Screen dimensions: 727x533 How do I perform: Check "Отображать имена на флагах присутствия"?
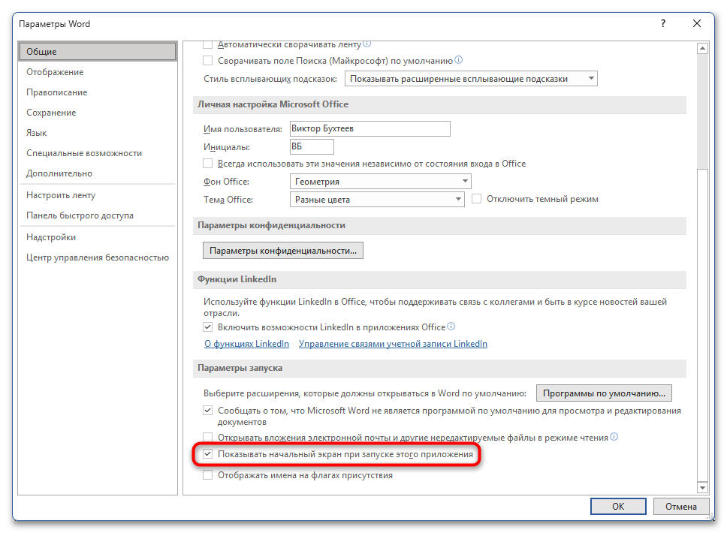pyautogui.click(x=207, y=474)
